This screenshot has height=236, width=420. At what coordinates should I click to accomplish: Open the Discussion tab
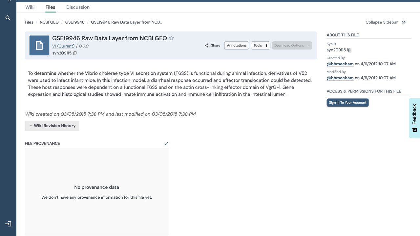click(x=78, y=7)
